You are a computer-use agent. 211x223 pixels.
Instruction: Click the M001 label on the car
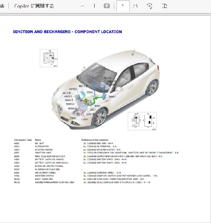point(112,97)
